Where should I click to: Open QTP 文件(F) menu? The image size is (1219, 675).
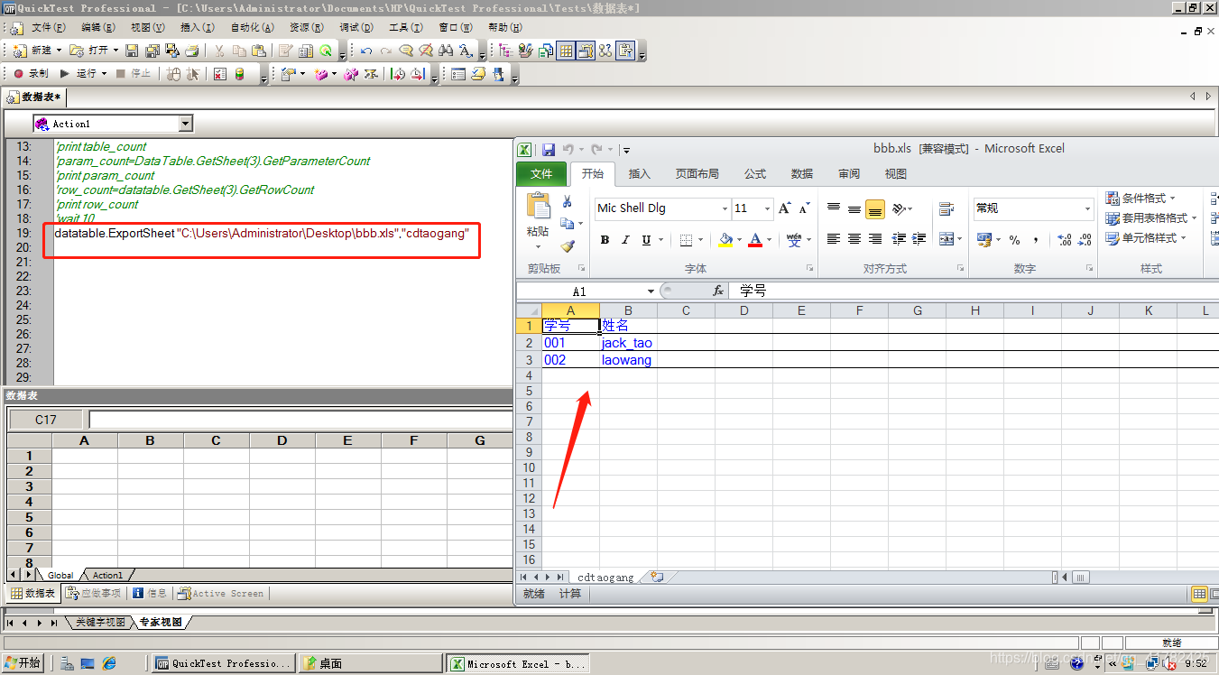tap(49, 27)
